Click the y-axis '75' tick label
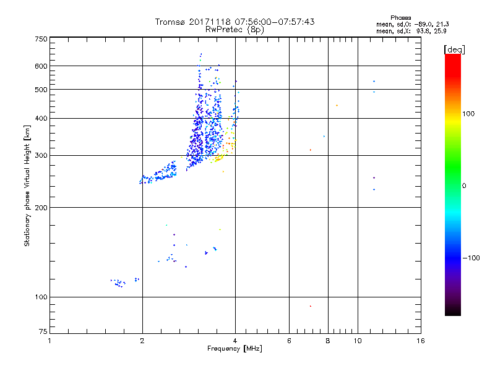 point(43,331)
